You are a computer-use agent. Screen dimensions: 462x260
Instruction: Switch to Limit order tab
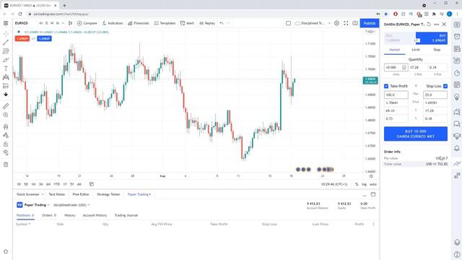coord(416,50)
